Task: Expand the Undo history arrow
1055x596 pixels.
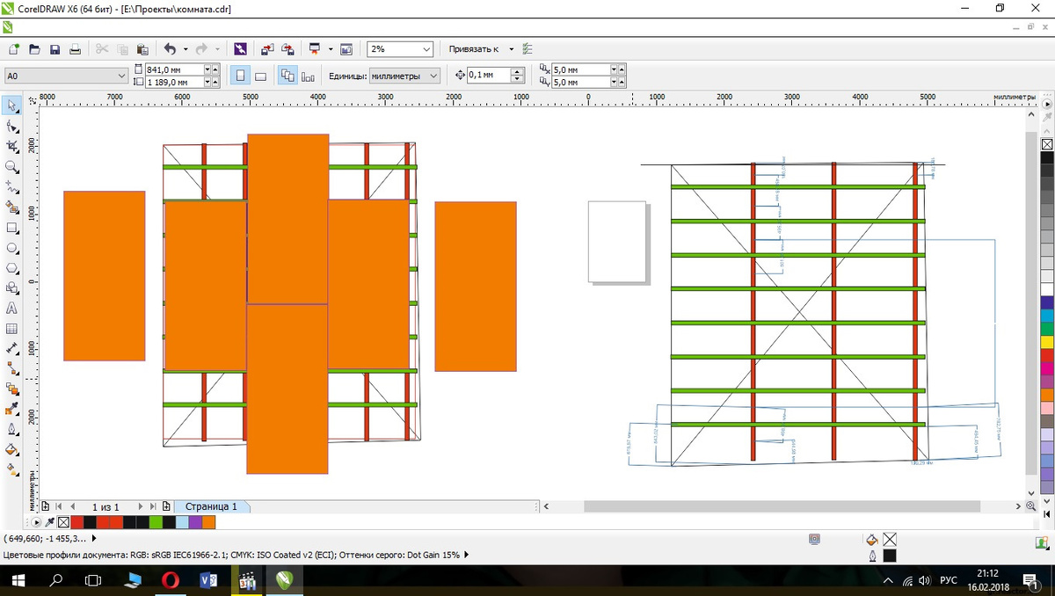Action: (x=186, y=49)
